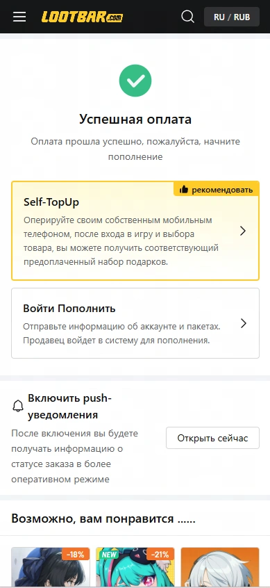Open the NEW product thumbnail with -21%
Image resolution: width=270 pixels, height=588 pixels.
(x=135, y=567)
